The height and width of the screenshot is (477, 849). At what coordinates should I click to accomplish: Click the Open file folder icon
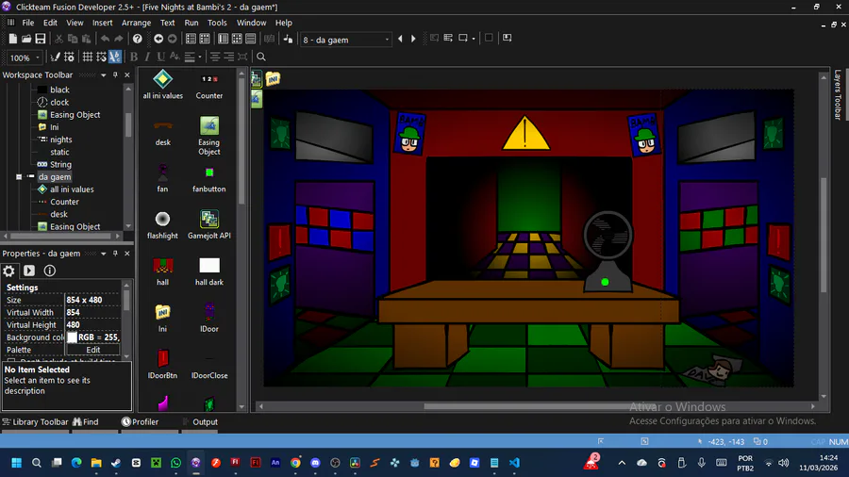point(26,39)
